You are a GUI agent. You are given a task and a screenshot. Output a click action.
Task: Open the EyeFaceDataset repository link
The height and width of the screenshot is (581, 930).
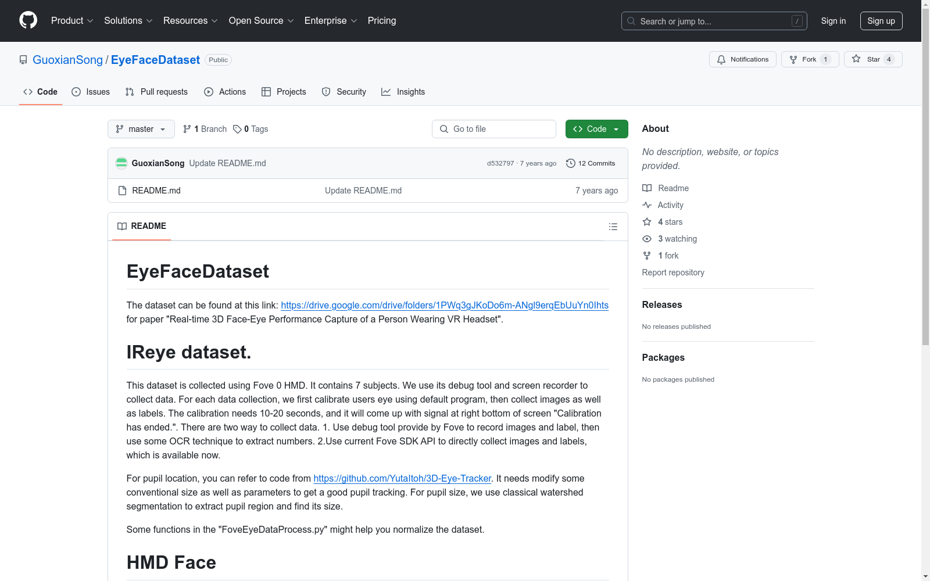click(x=155, y=60)
